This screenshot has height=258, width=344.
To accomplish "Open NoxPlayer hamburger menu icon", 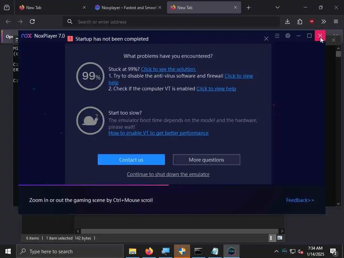I will [277, 36].
